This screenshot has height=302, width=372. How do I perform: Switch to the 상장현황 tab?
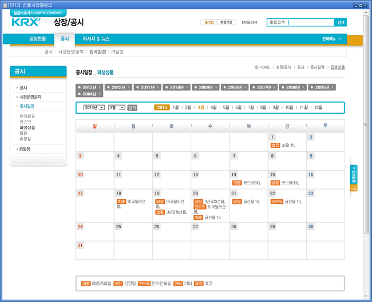[38, 39]
